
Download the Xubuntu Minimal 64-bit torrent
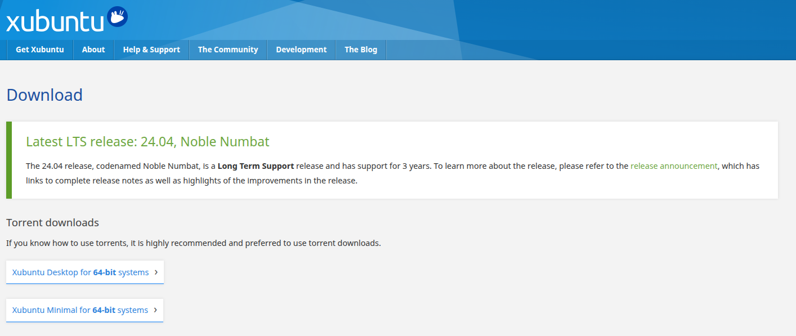(x=80, y=310)
